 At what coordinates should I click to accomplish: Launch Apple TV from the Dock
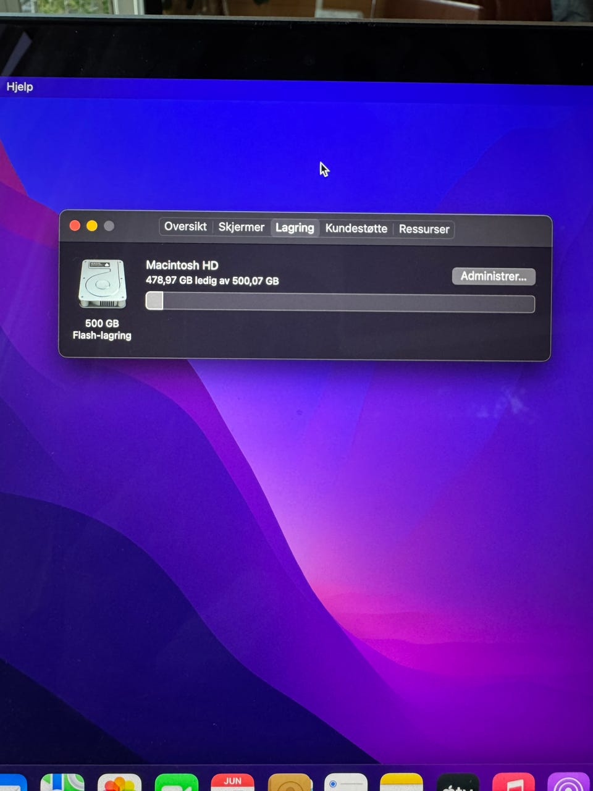458,782
